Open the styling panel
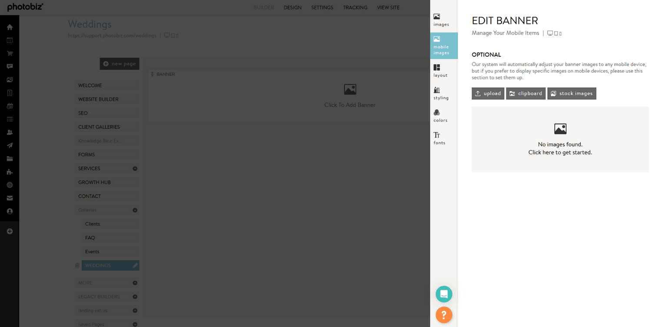The height and width of the screenshot is (327, 652). coord(440,93)
